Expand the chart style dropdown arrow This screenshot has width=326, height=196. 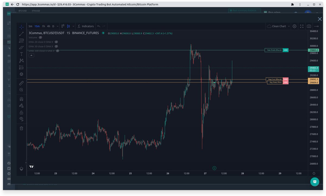[x=73, y=26]
